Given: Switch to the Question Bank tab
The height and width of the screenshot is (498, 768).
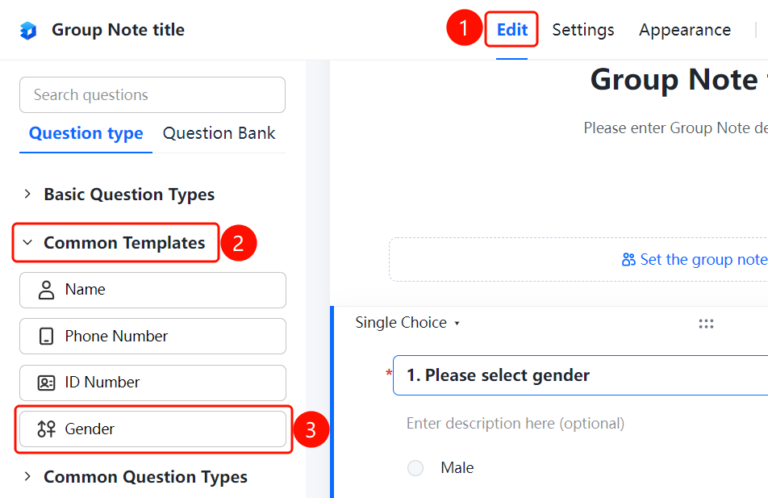Looking at the screenshot, I should click(x=219, y=133).
